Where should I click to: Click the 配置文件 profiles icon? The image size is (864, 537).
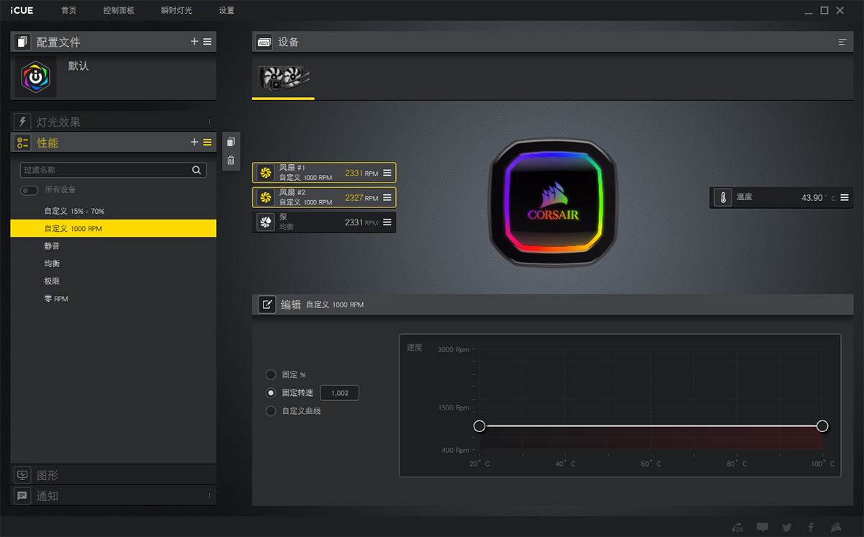pyautogui.click(x=22, y=42)
